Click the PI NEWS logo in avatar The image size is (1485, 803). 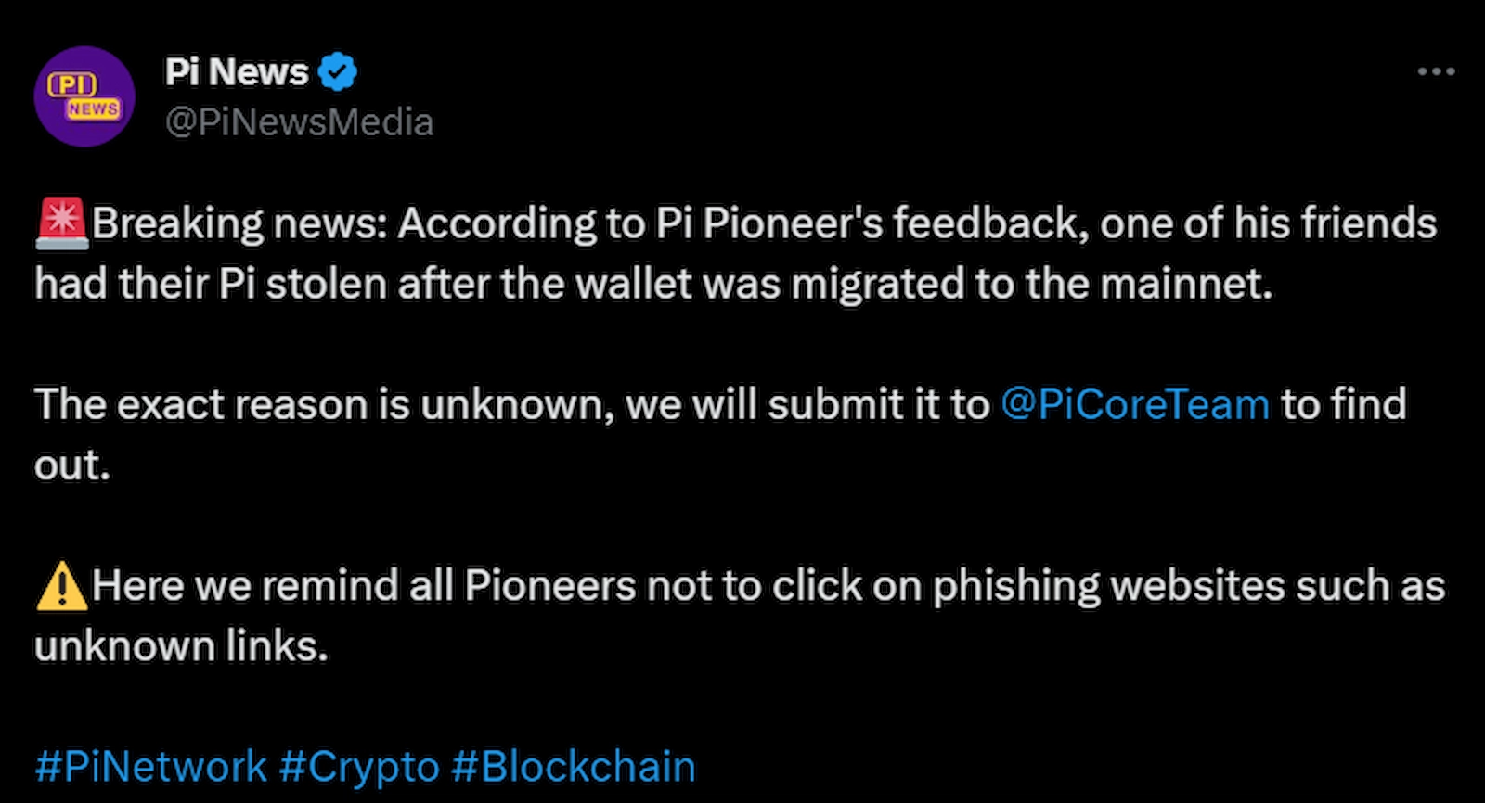(84, 96)
